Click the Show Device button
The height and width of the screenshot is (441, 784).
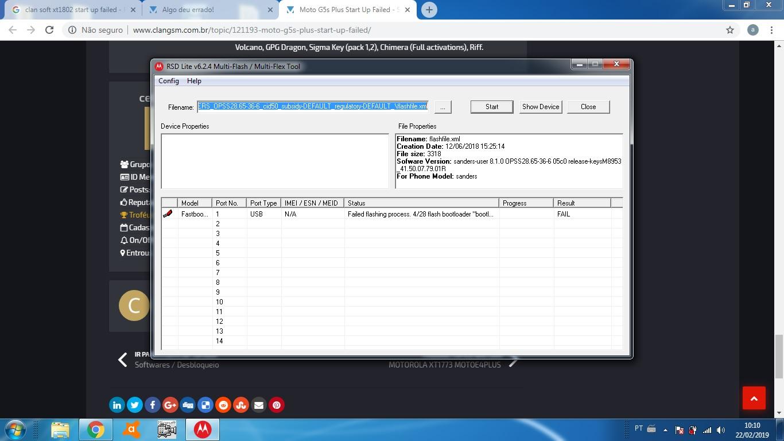pyautogui.click(x=541, y=107)
